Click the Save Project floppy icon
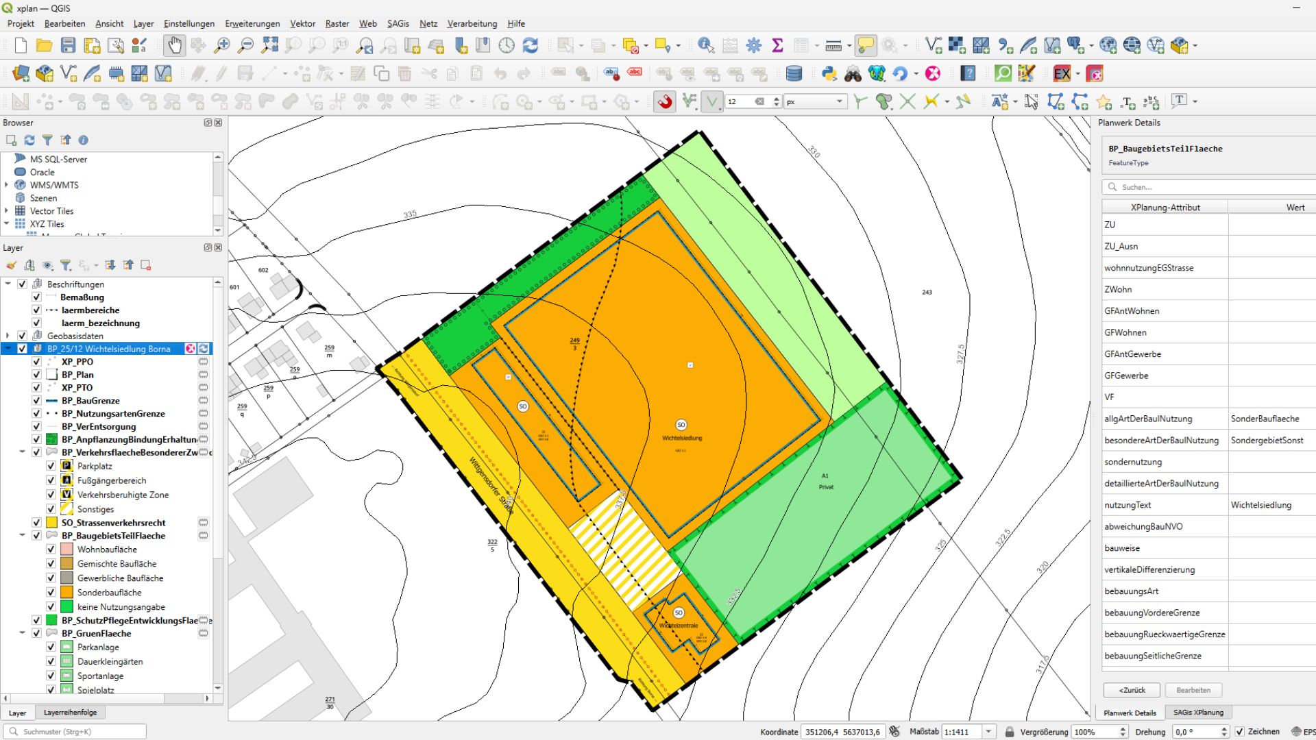This screenshot has width=1316, height=740. tap(68, 46)
